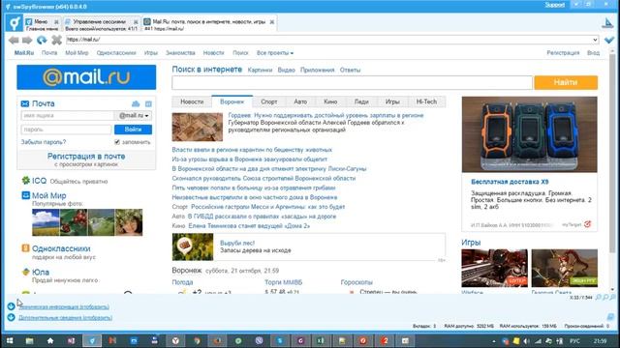Click the volume icon in system tray
620x348 pixels.
pos(526,341)
